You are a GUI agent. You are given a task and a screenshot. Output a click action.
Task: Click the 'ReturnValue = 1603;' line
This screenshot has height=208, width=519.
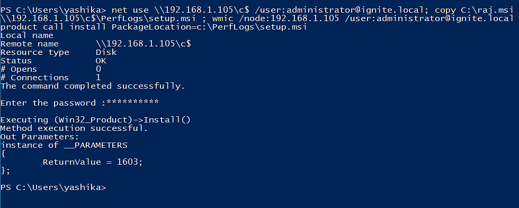point(93,162)
